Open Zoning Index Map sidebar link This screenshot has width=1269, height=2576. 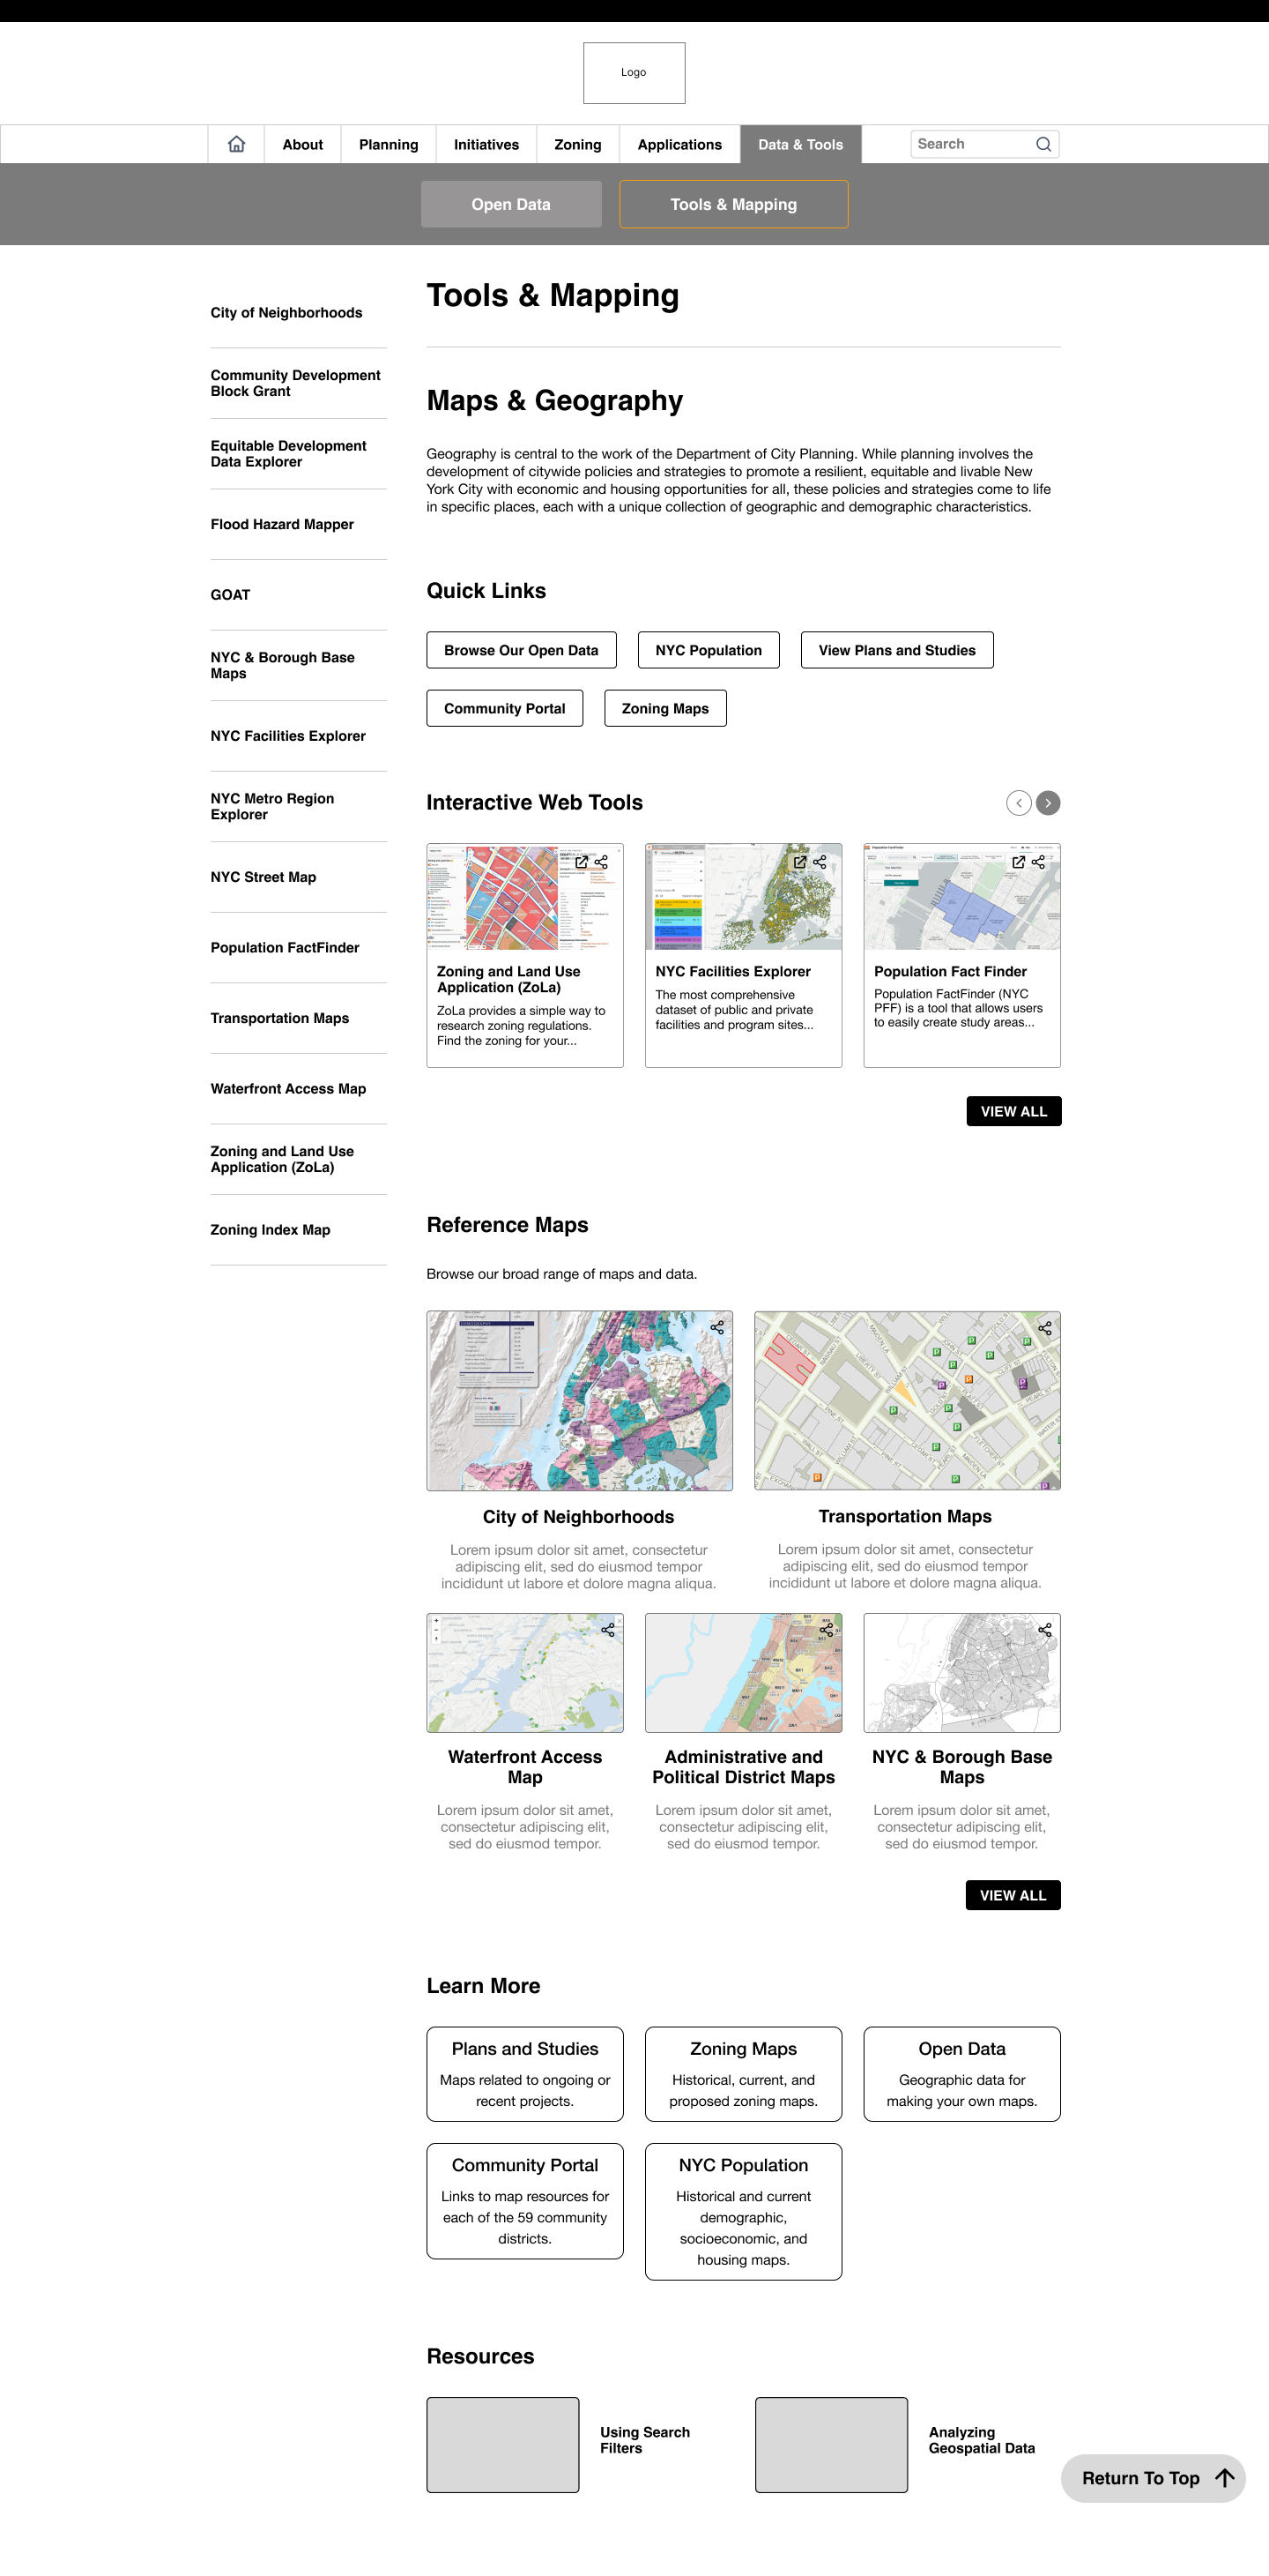(270, 1230)
